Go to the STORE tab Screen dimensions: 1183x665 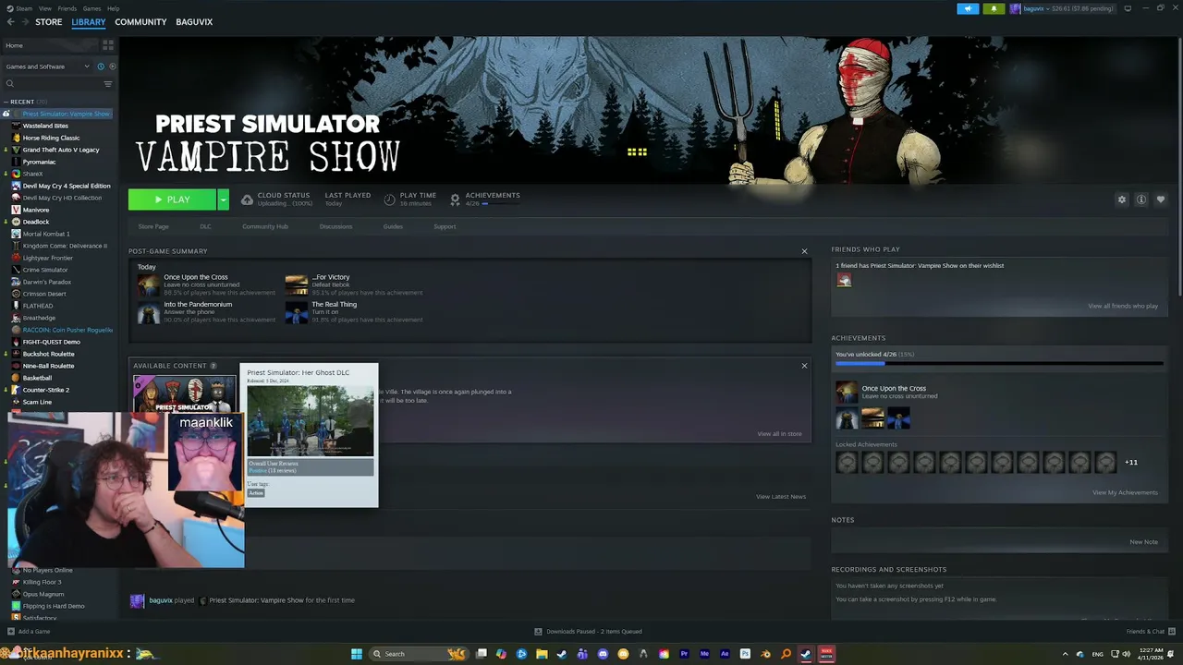pyautogui.click(x=49, y=22)
